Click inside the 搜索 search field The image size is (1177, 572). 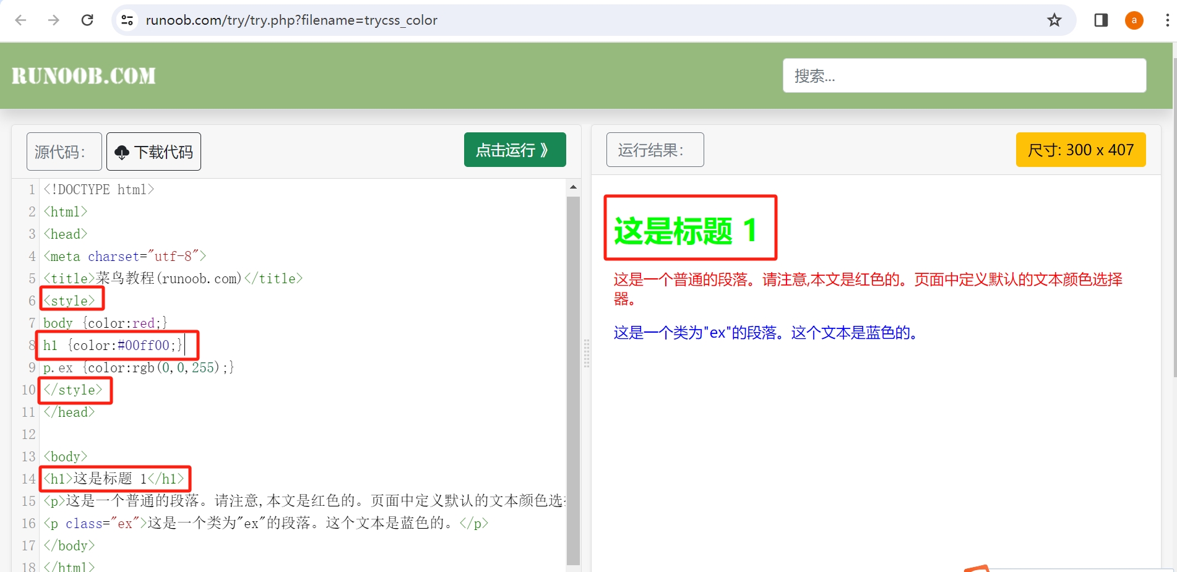964,75
